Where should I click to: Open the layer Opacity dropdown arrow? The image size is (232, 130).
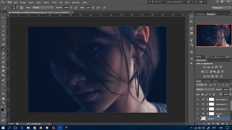point(231,90)
